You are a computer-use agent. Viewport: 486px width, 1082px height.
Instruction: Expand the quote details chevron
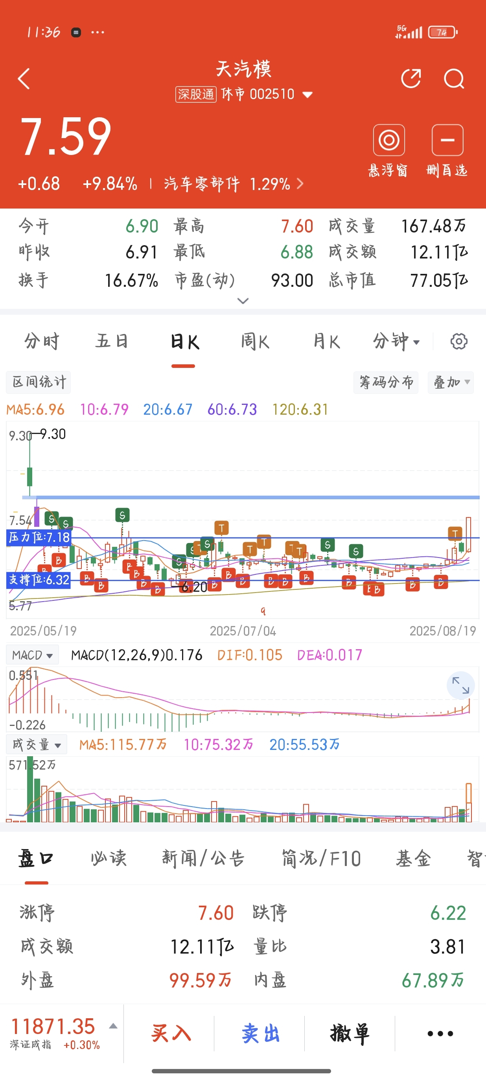point(243,301)
